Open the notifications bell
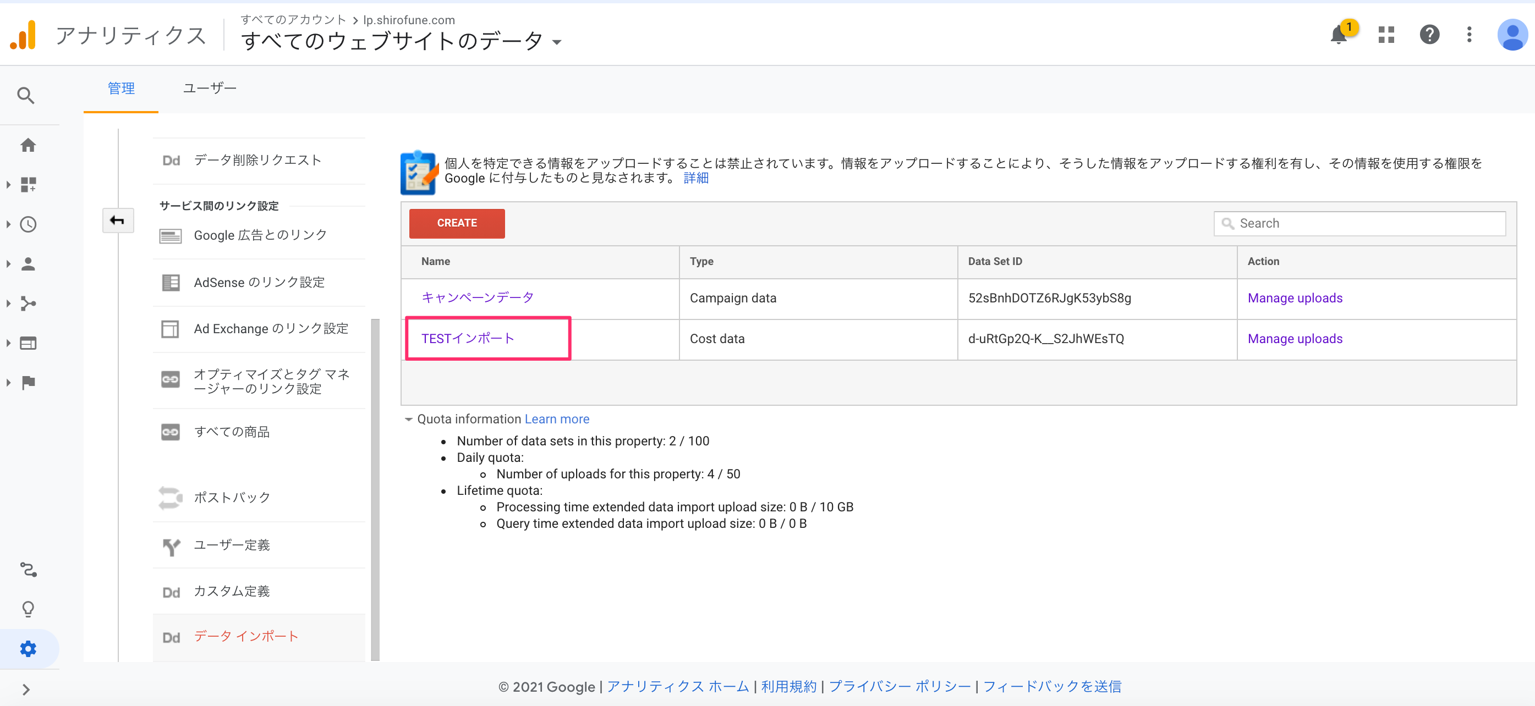This screenshot has width=1535, height=706. coord(1339,35)
